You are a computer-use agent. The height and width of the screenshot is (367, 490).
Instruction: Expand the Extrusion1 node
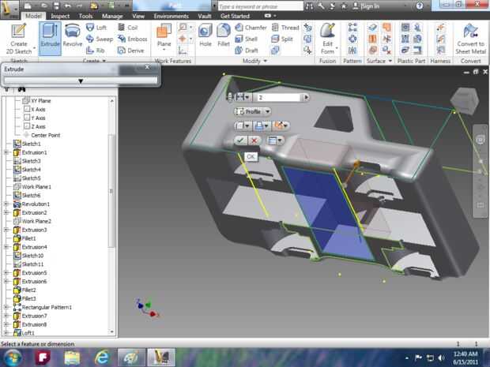click(x=6, y=152)
